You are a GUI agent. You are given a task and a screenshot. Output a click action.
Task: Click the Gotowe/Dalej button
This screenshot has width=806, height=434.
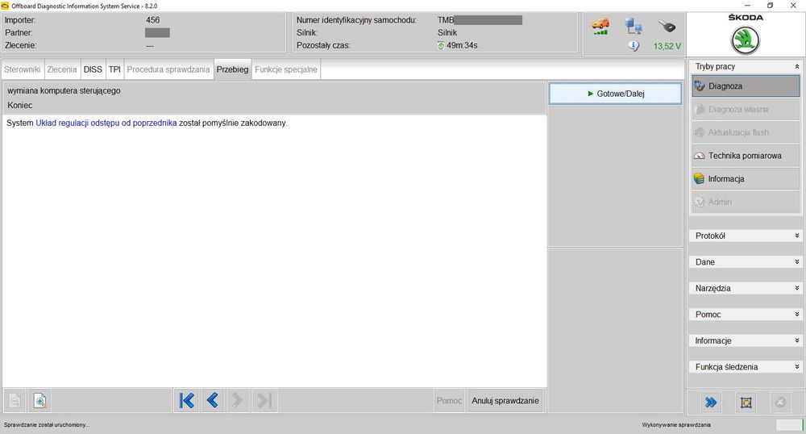click(615, 94)
